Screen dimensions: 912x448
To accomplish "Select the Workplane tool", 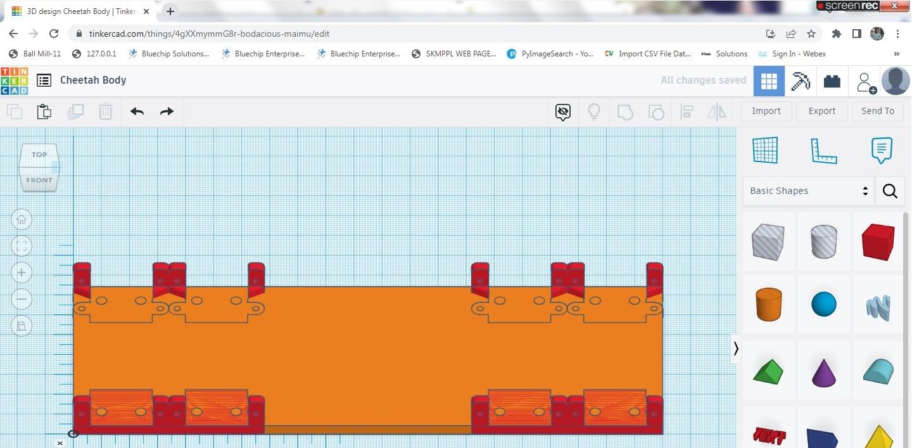I will pos(765,150).
